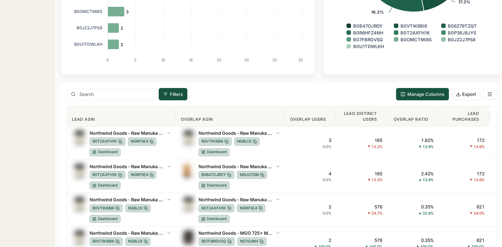Open the Filters panel
The width and height of the screenshot is (502, 247).
coord(173,94)
